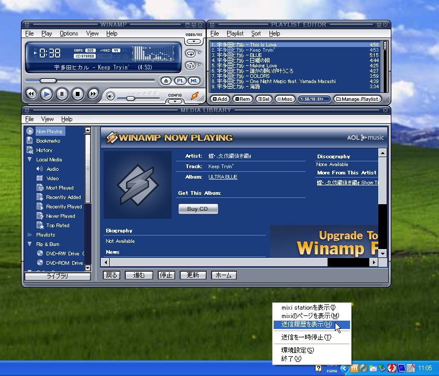
Task: Adjust the volume slider knob
Action: tap(130, 98)
